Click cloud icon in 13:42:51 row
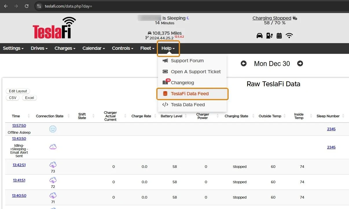This screenshot has height=209, width=349. pos(53,165)
